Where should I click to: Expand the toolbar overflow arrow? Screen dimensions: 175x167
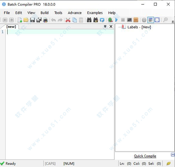[x=173, y=22]
